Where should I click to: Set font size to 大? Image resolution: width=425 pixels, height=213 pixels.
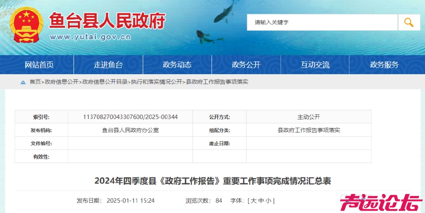point(254,201)
